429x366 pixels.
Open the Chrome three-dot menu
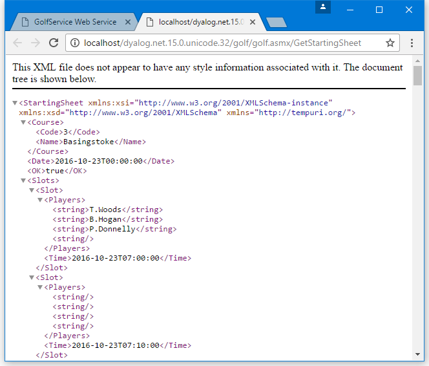point(412,43)
